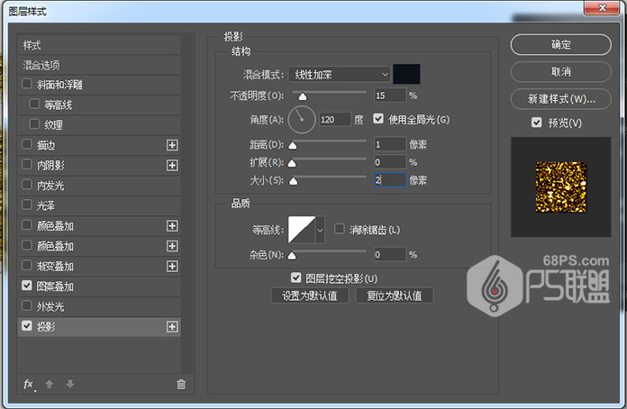
Task: Click the angle dial control
Action: 302,120
